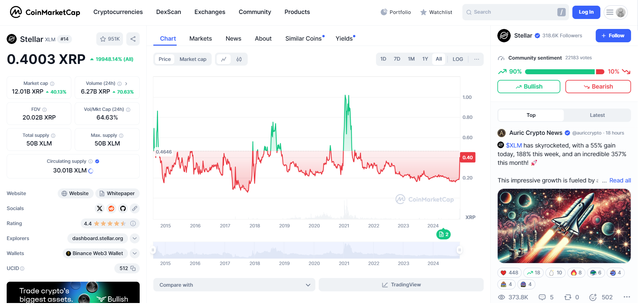Show Market cap info tooltip icon
Image resolution: width=638 pixels, height=307 pixels.
pos(52,84)
